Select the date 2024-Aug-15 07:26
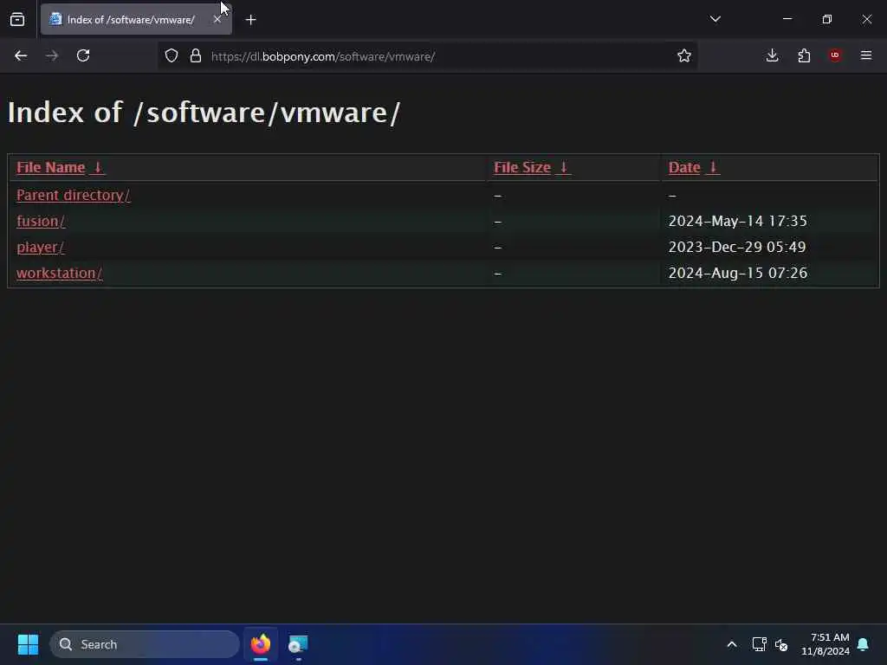 [738, 273]
